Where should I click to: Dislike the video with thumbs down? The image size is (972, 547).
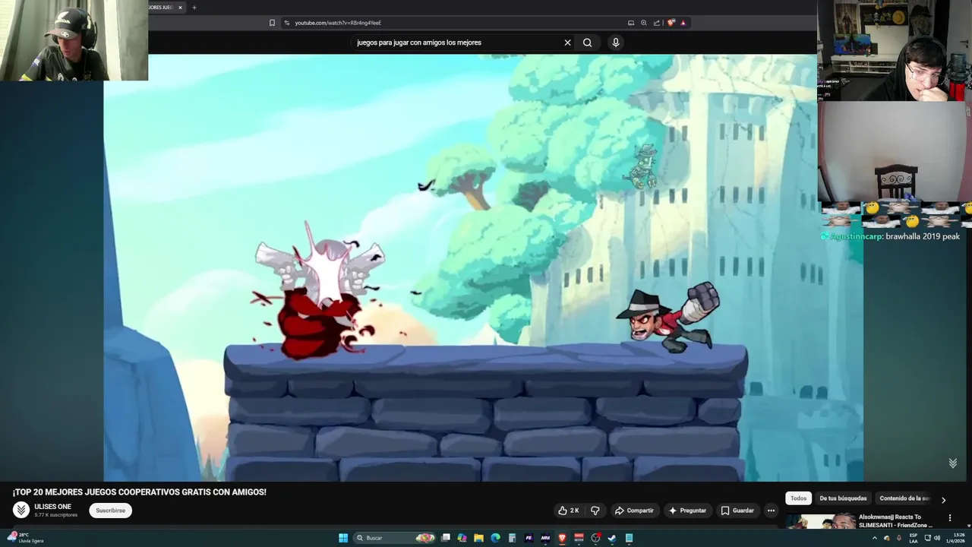click(x=595, y=511)
